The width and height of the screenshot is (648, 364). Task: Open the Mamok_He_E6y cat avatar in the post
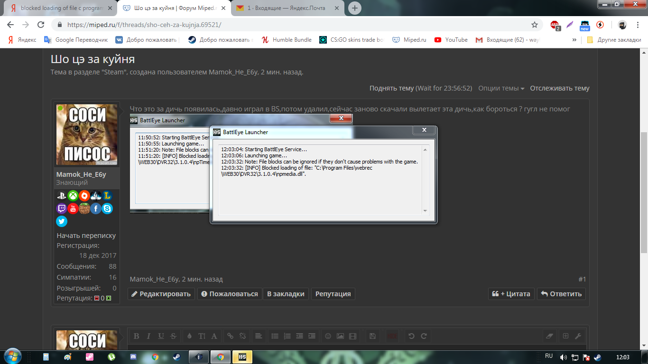coord(87,135)
